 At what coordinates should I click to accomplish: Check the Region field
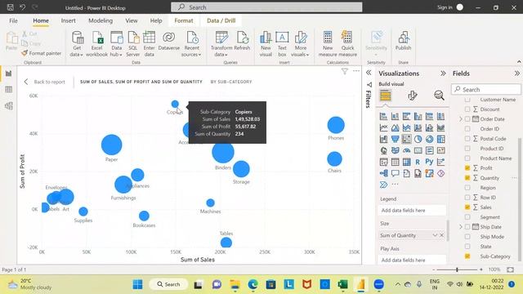467,188
